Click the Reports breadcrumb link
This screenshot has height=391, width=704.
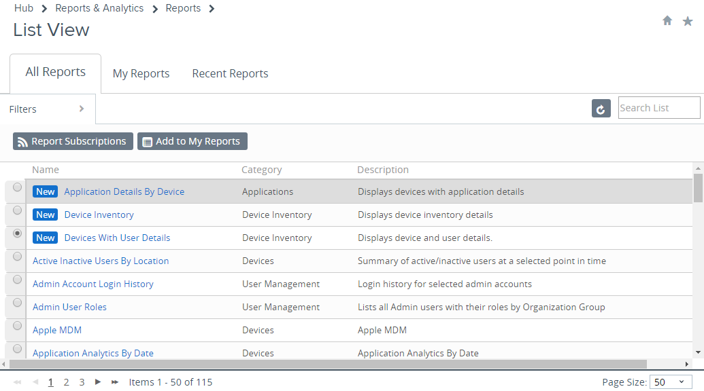pos(183,8)
